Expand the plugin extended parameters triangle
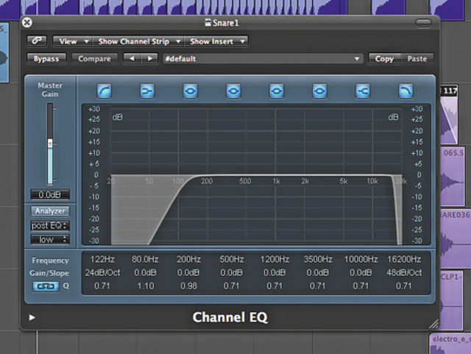 click(32, 317)
